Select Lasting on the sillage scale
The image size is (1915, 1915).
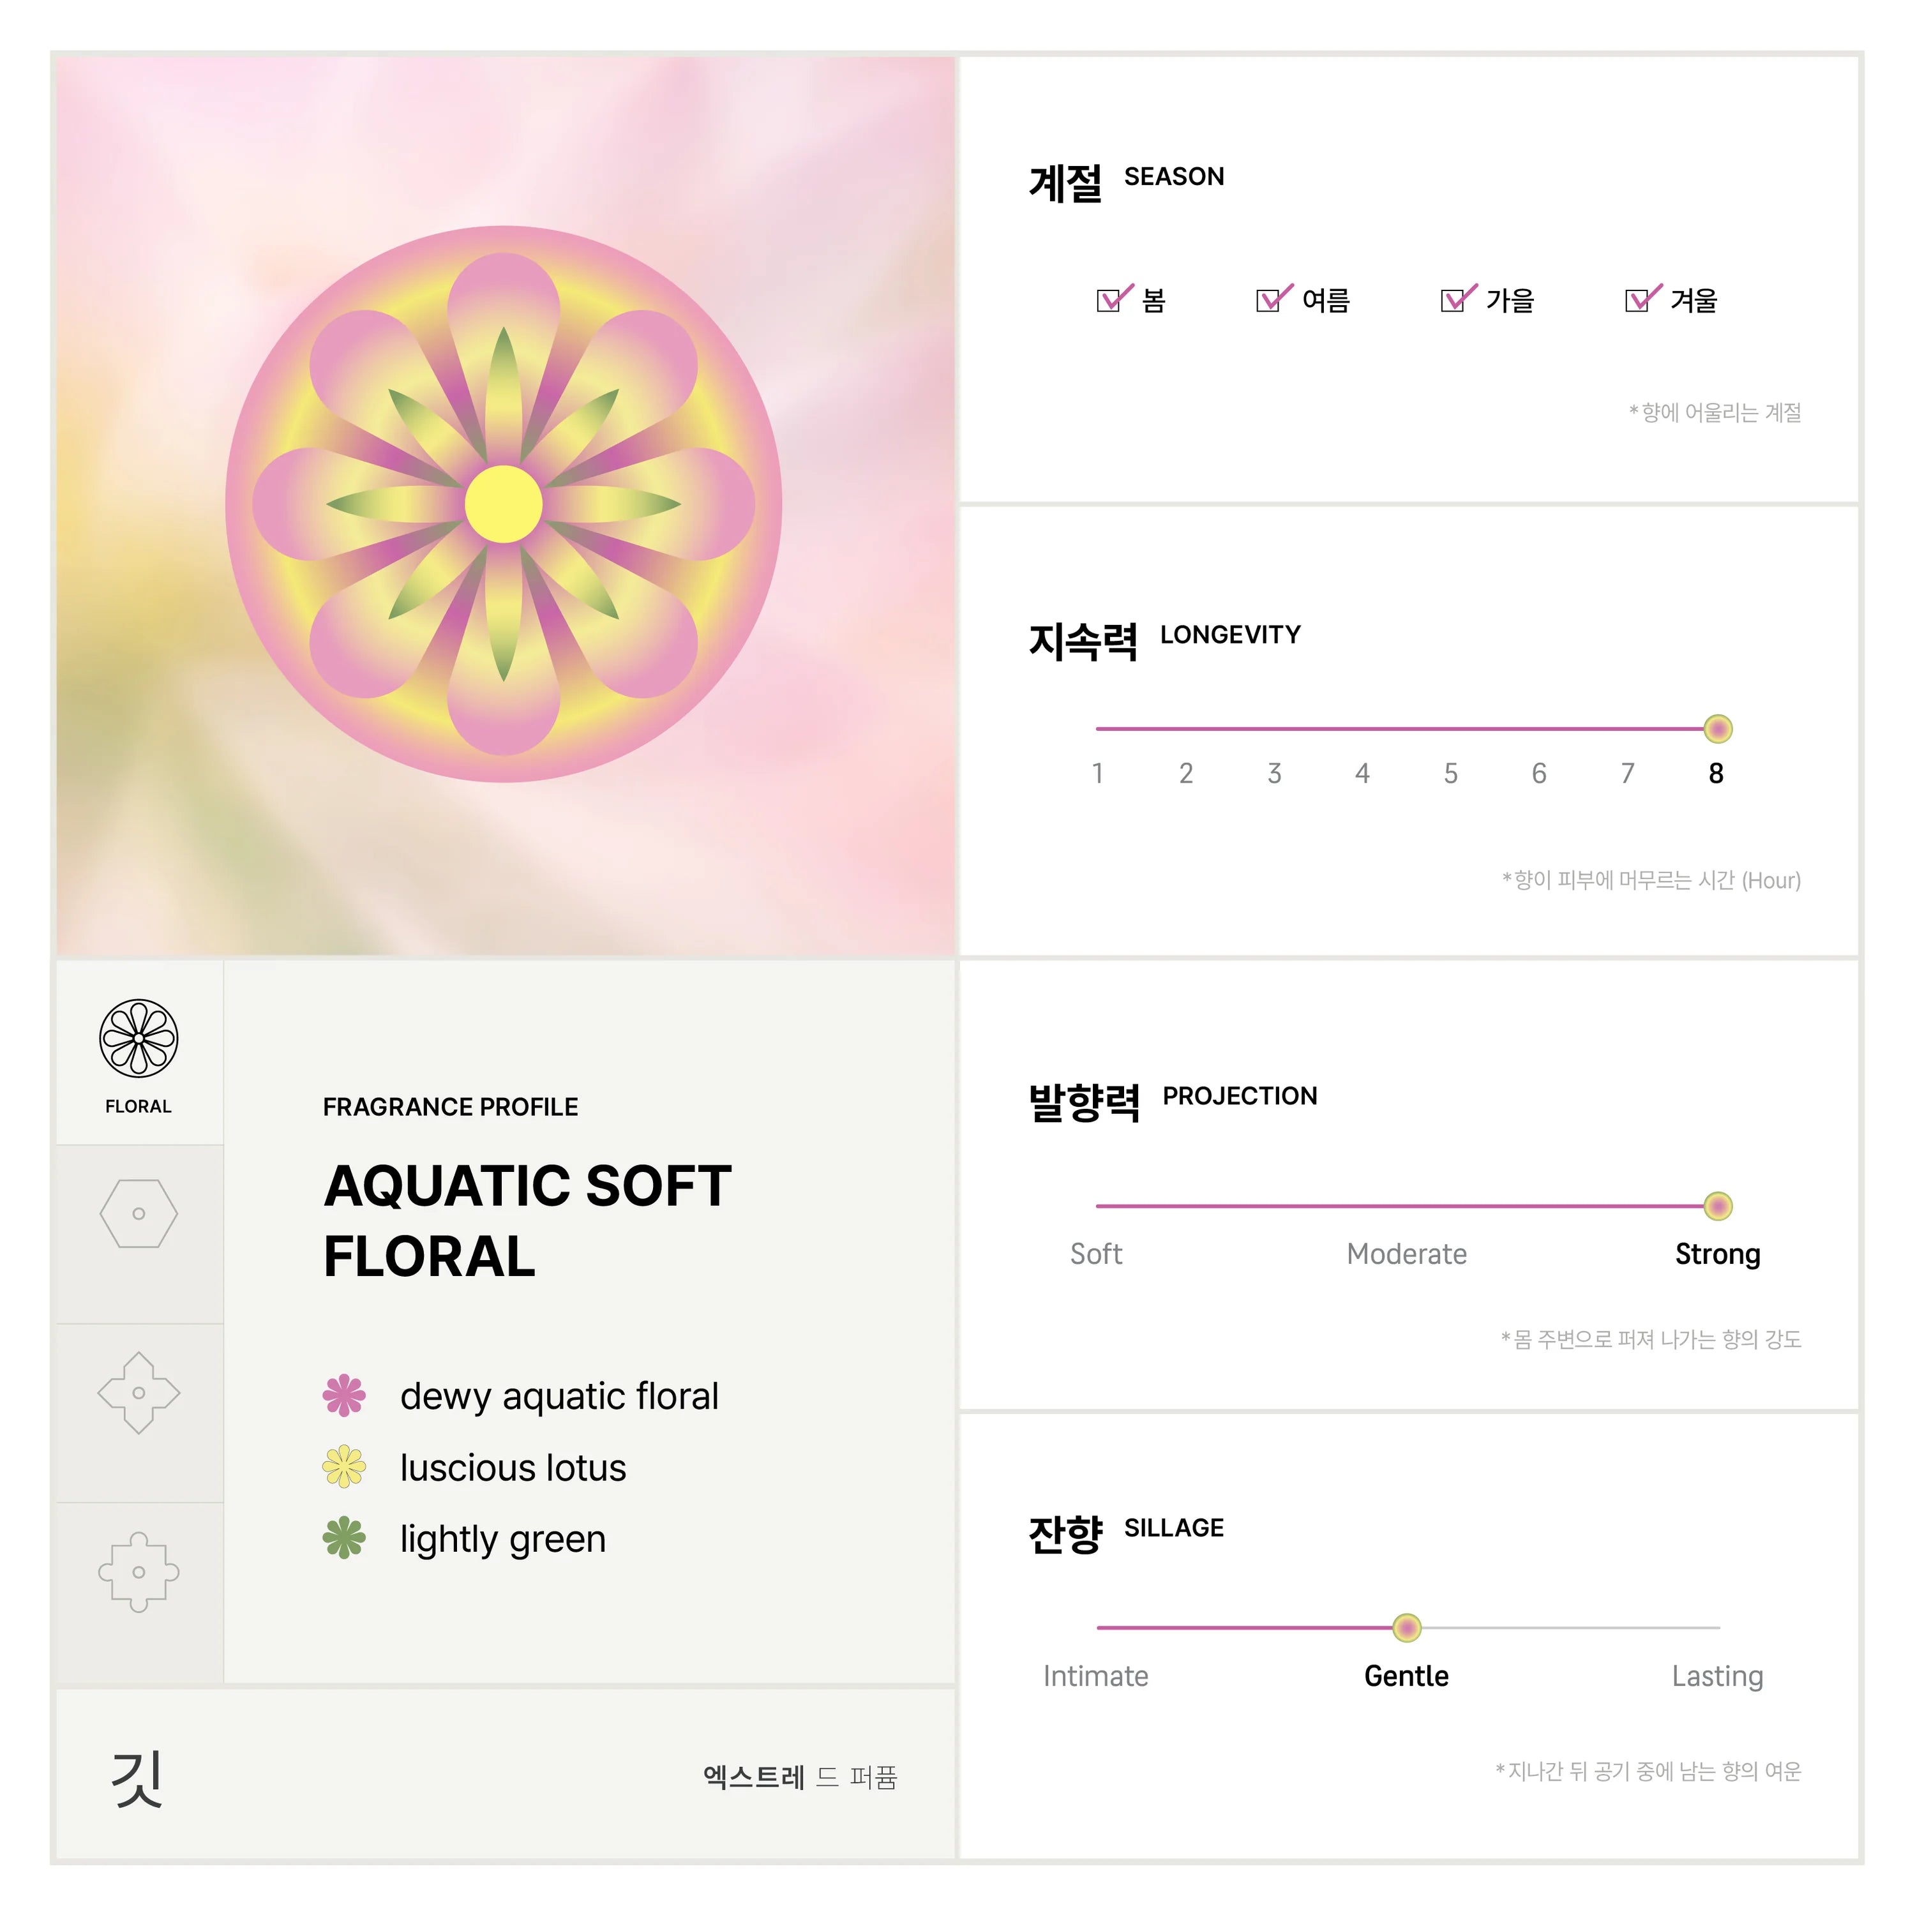(x=1718, y=1676)
